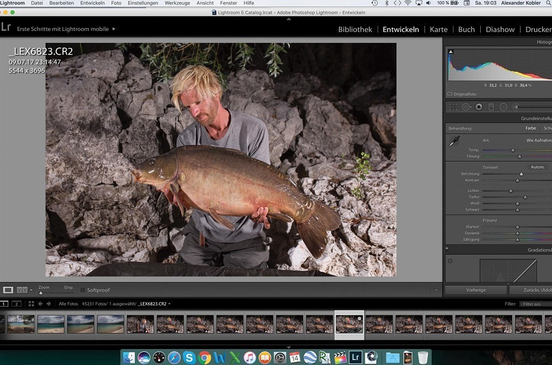This screenshot has width=552, height=365.
Task: Launch Google Chrome from the dock
Action: [x=204, y=358]
